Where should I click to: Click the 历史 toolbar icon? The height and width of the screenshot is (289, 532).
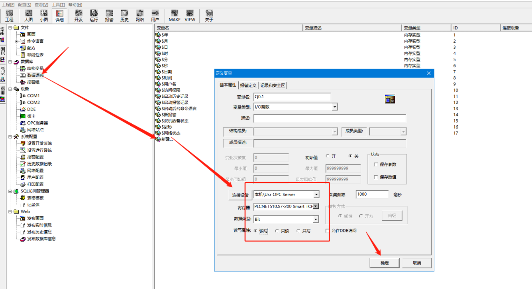(124, 16)
